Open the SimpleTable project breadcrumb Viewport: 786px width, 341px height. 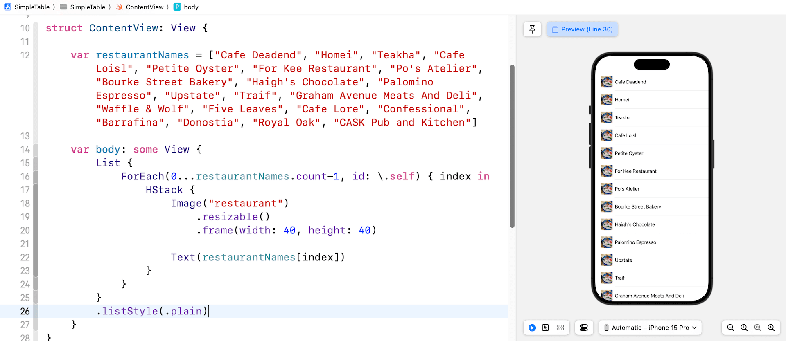27,7
